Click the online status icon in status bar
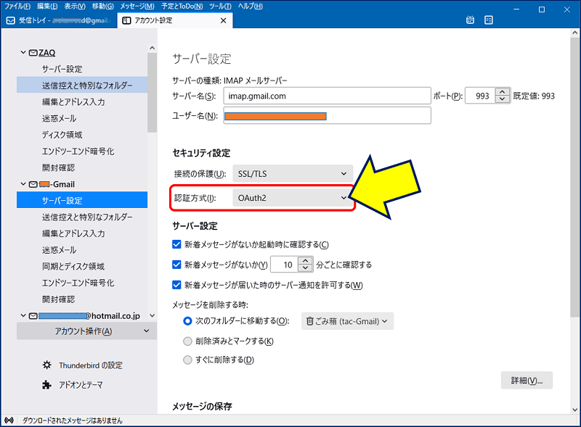The image size is (581, 427). (x=9, y=420)
